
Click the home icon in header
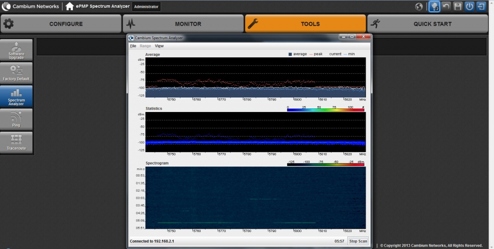pos(70,6)
